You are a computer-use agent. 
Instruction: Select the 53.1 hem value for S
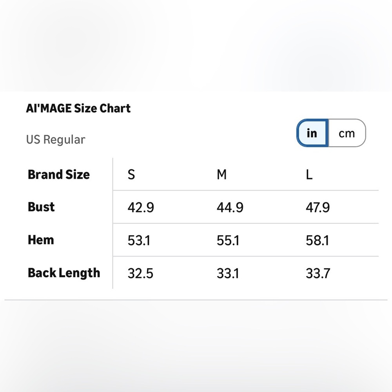pyautogui.click(x=139, y=240)
